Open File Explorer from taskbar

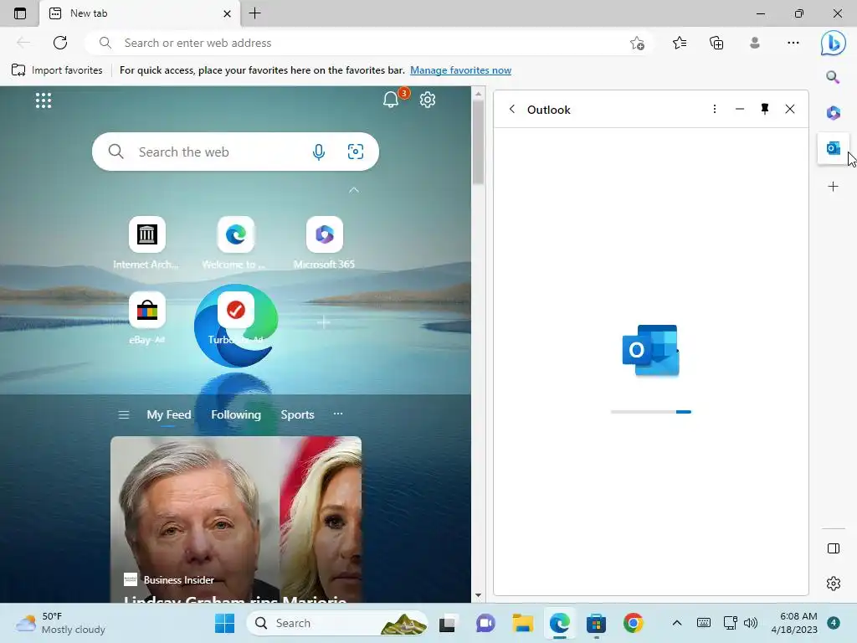pos(522,623)
